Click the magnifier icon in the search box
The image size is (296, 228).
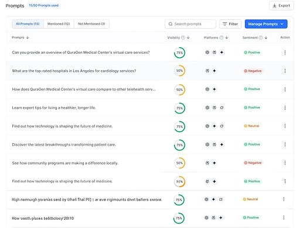coord(171,24)
